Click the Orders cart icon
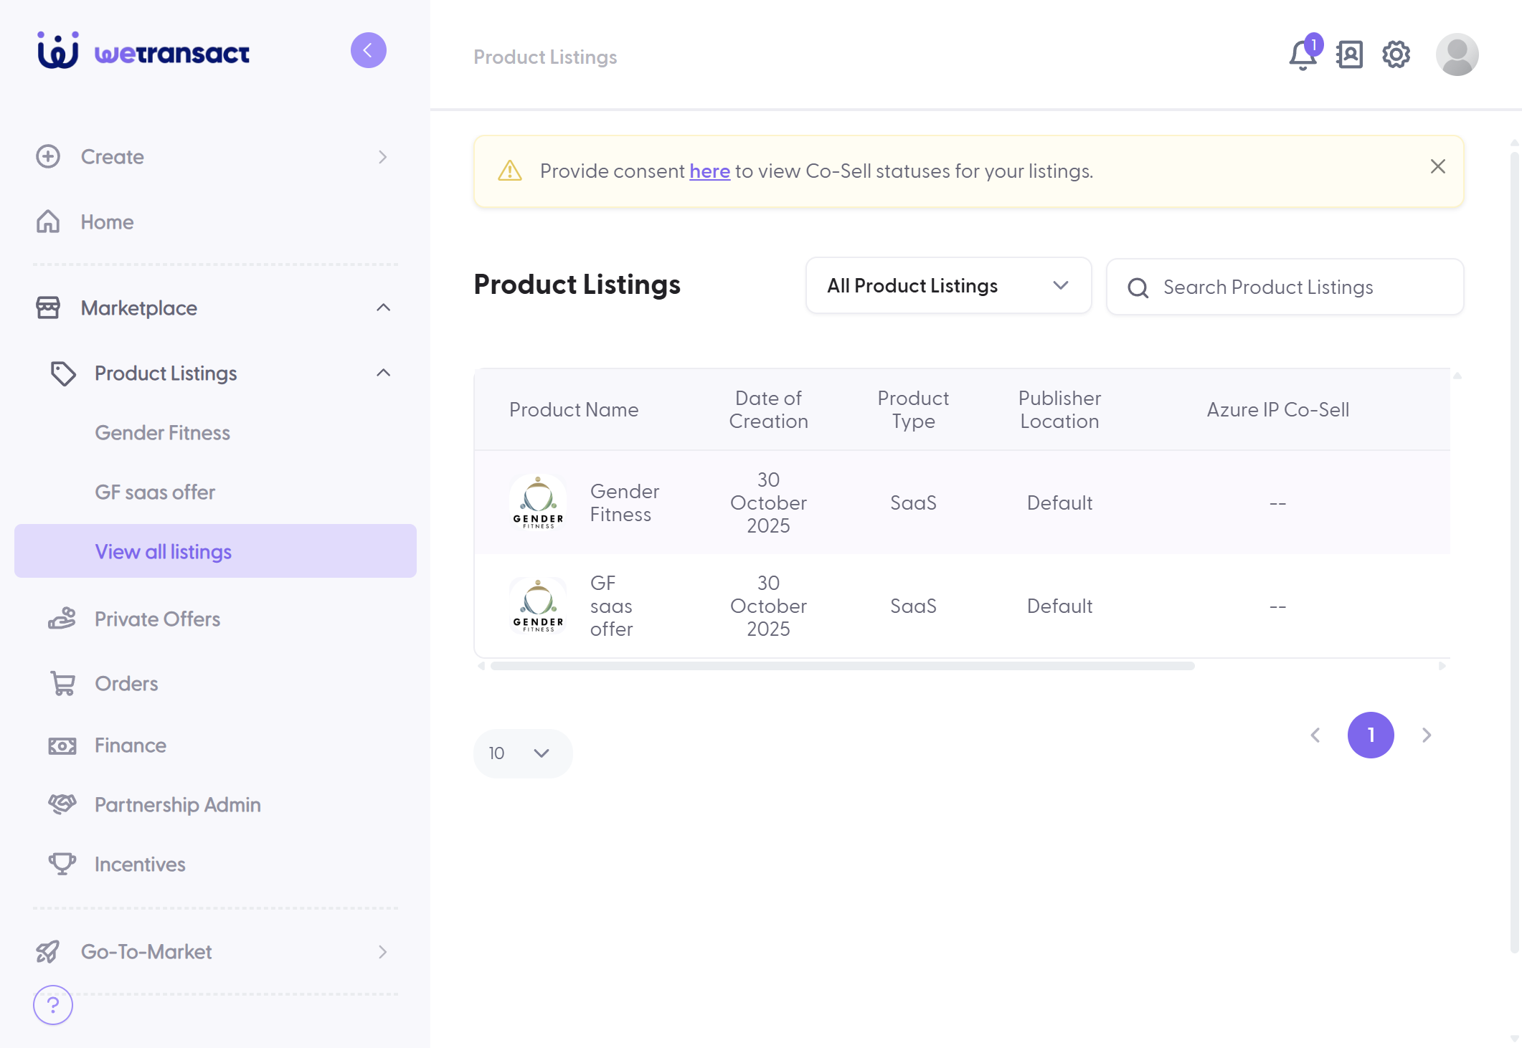 point(62,683)
